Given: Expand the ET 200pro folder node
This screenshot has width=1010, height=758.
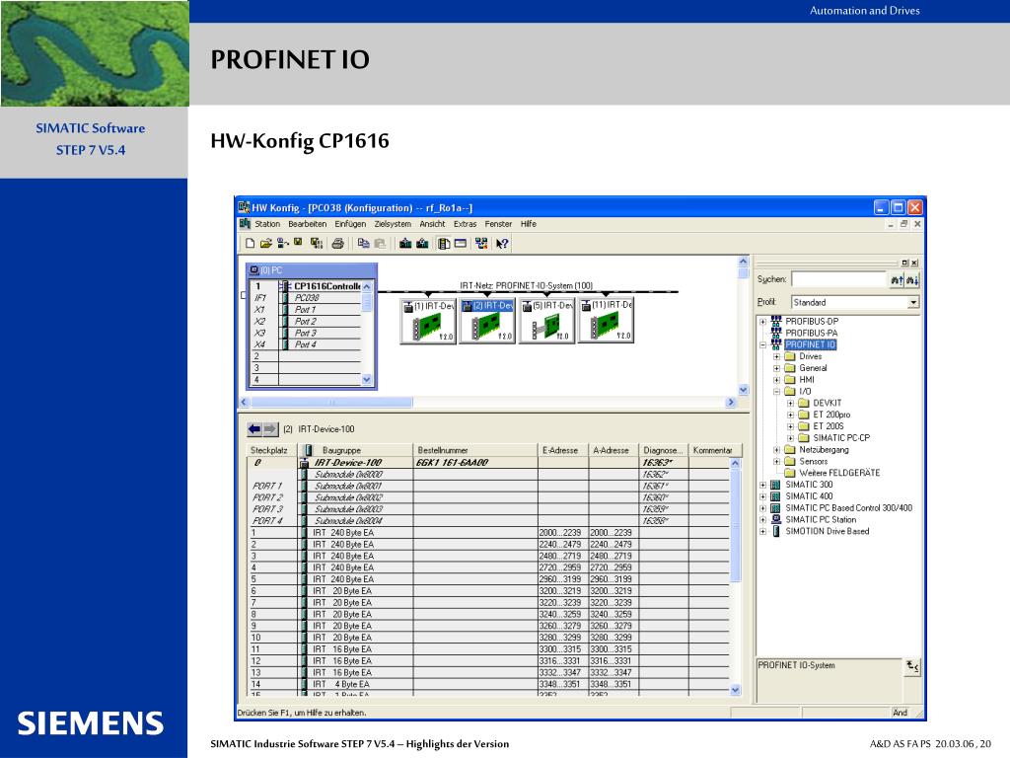Looking at the screenshot, I should coord(790,415).
